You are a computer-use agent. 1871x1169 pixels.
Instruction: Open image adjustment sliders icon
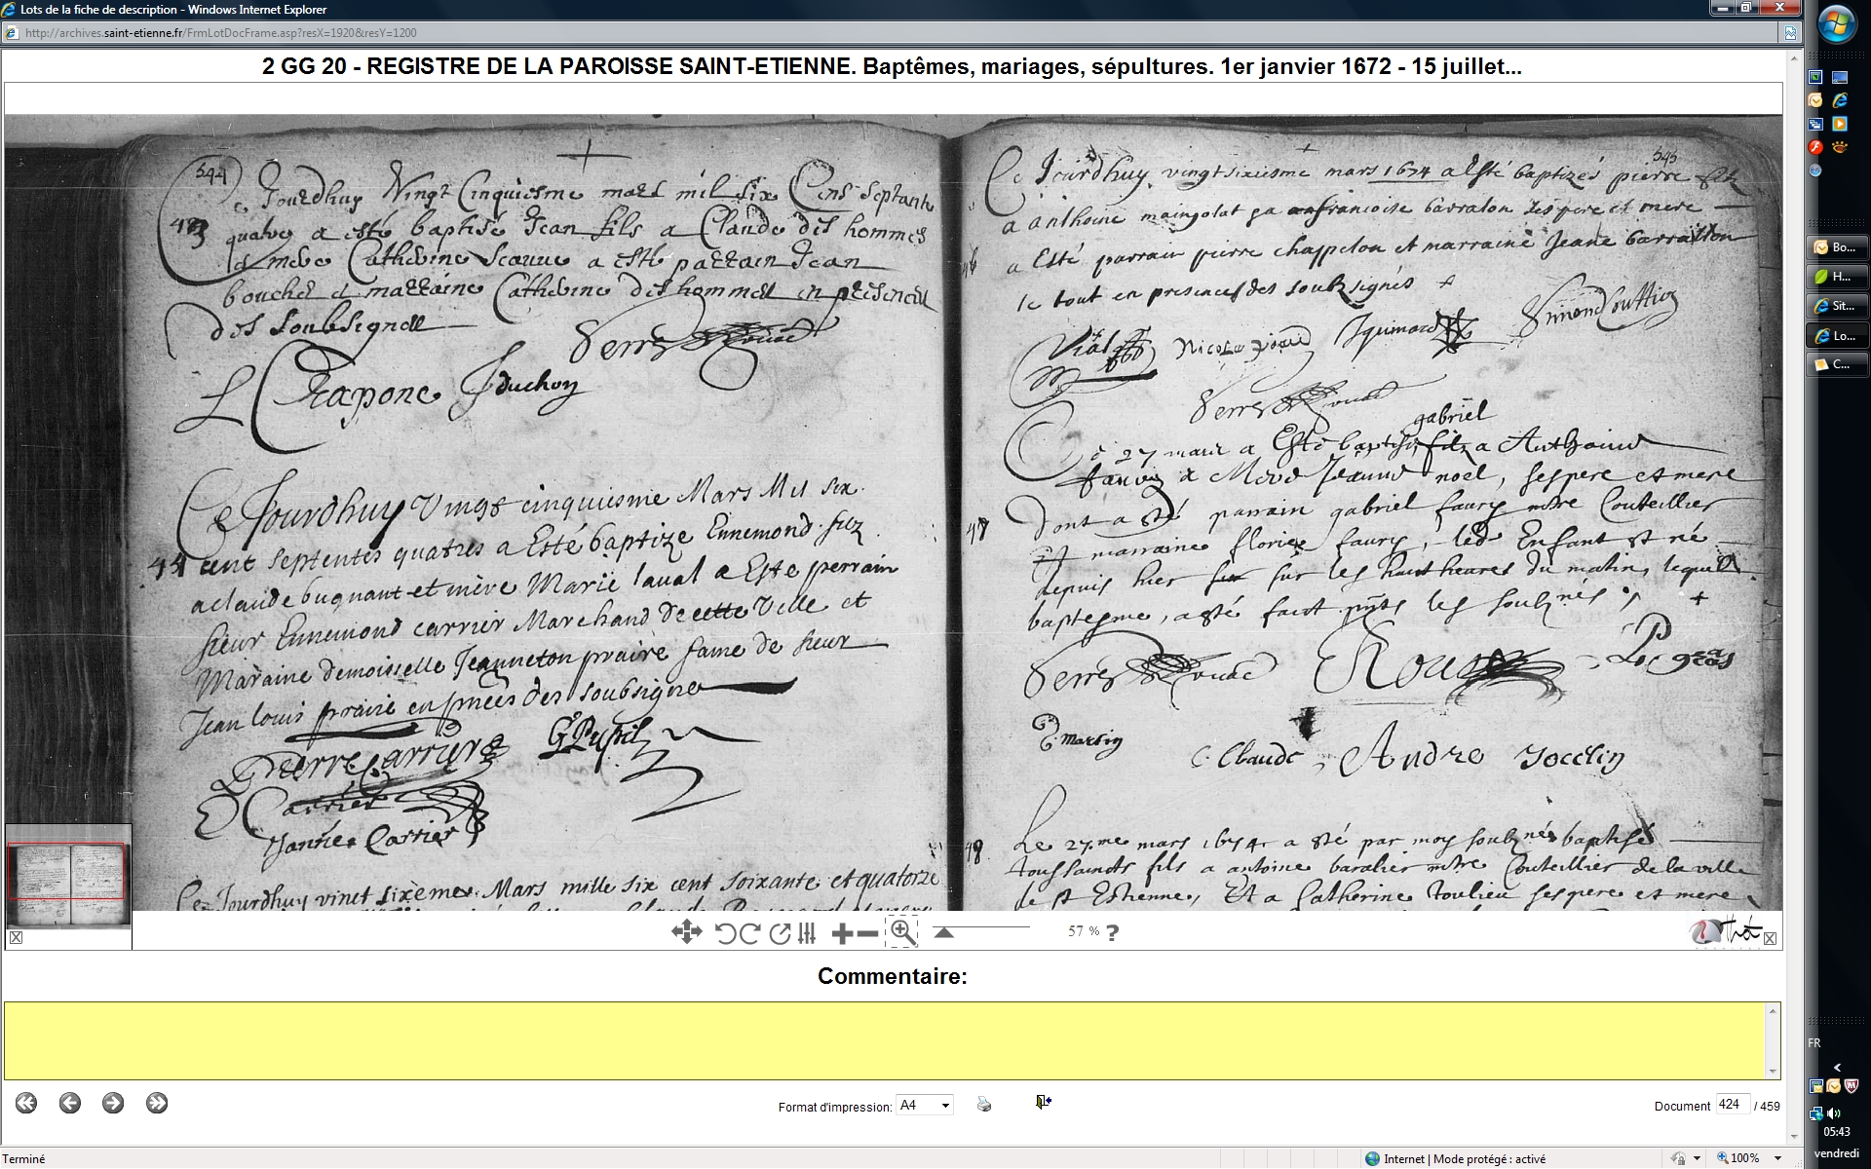point(807,933)
